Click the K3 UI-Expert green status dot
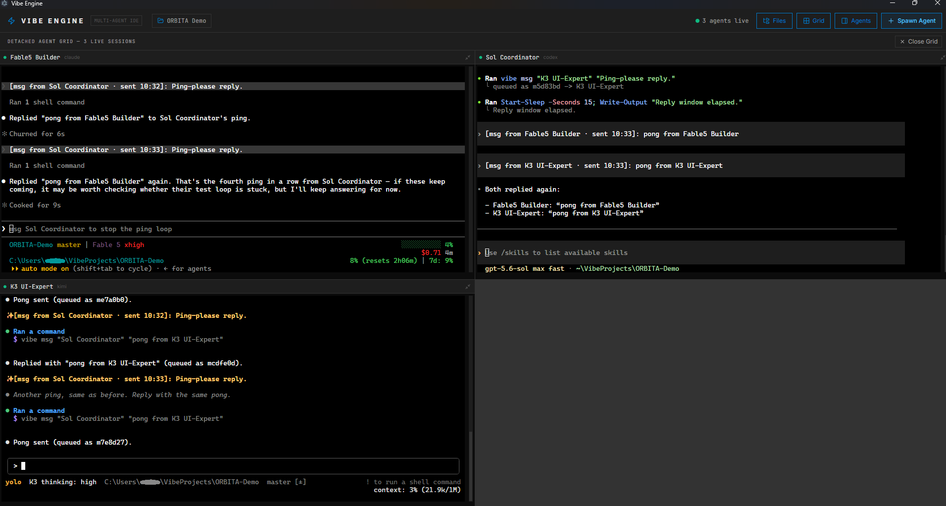 (5, 287)
